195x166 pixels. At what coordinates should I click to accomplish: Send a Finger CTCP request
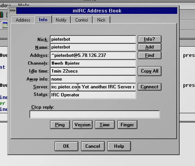click(127, 125)
